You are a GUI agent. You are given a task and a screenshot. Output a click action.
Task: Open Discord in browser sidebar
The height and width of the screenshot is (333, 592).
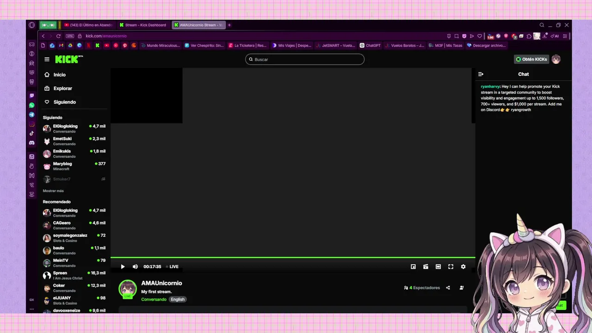[31, 143]
